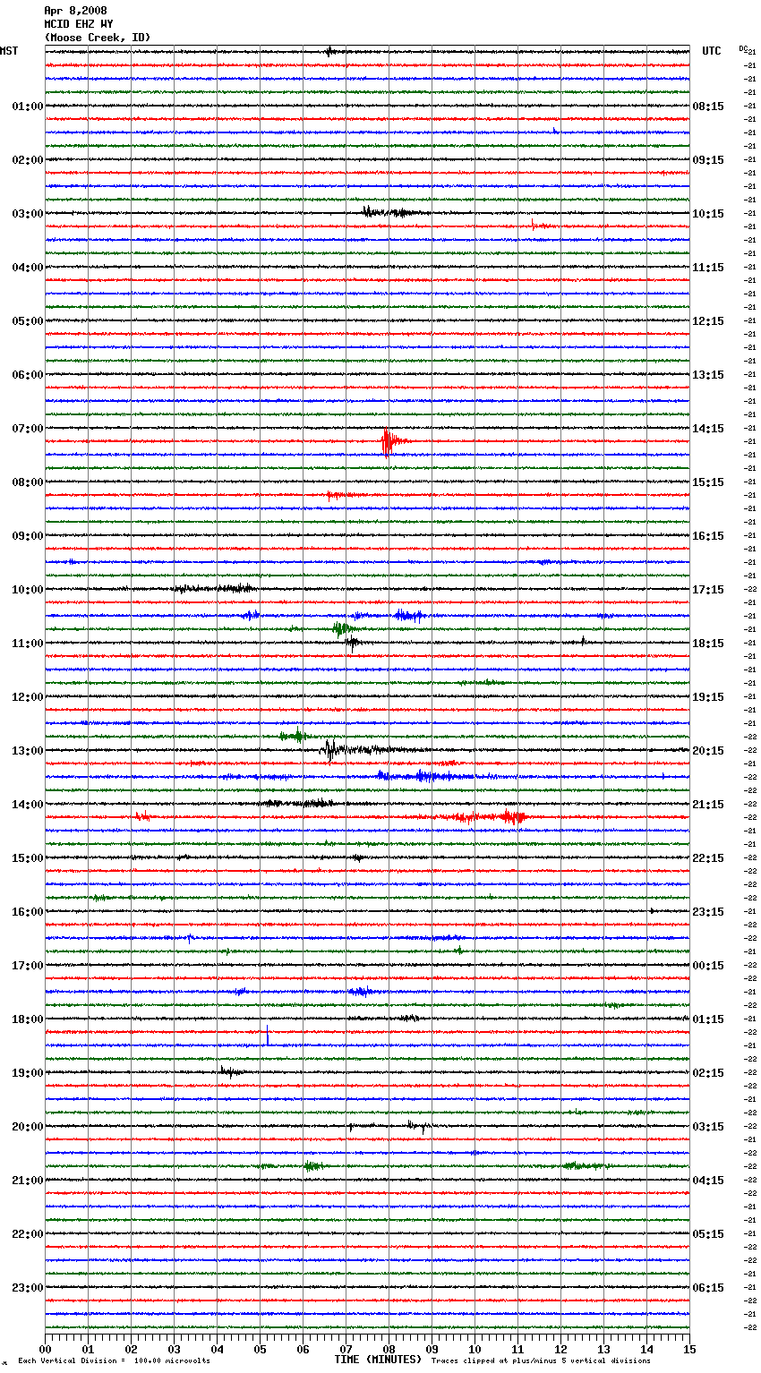The width and height of the screenshot is (761, 1373).
Task: Select the station code "MCID EHZ WY"
Action: 78,24
